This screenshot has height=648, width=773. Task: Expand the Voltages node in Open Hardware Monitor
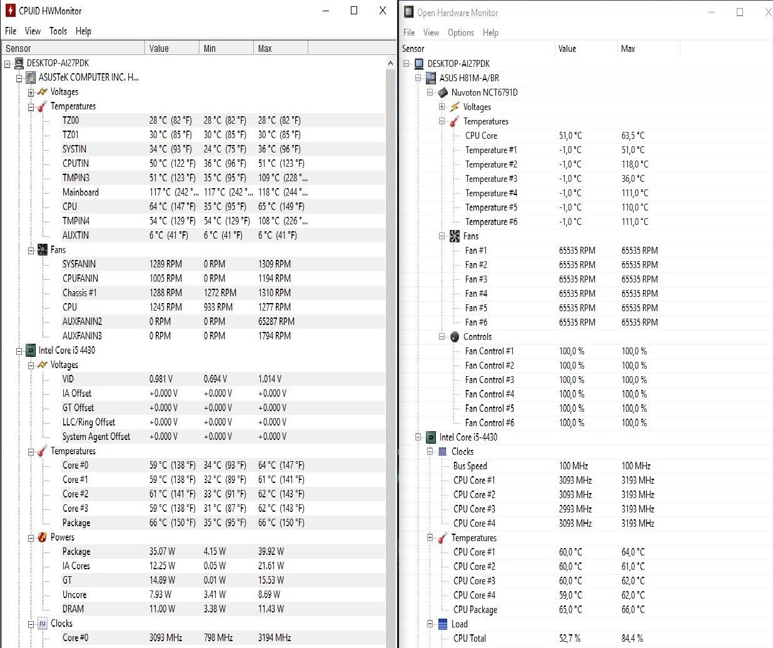pyautogui.click(x=442, y=107)
